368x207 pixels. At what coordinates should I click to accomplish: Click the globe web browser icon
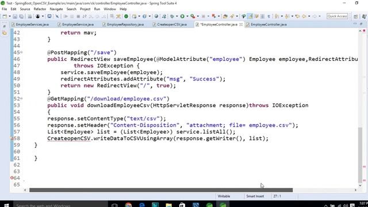[x=156, y=16]
